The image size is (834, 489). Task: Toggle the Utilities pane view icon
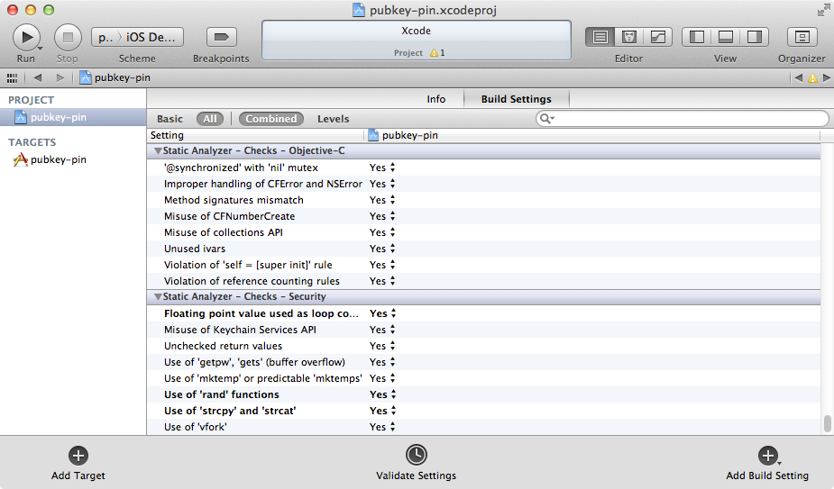[755, 37]
